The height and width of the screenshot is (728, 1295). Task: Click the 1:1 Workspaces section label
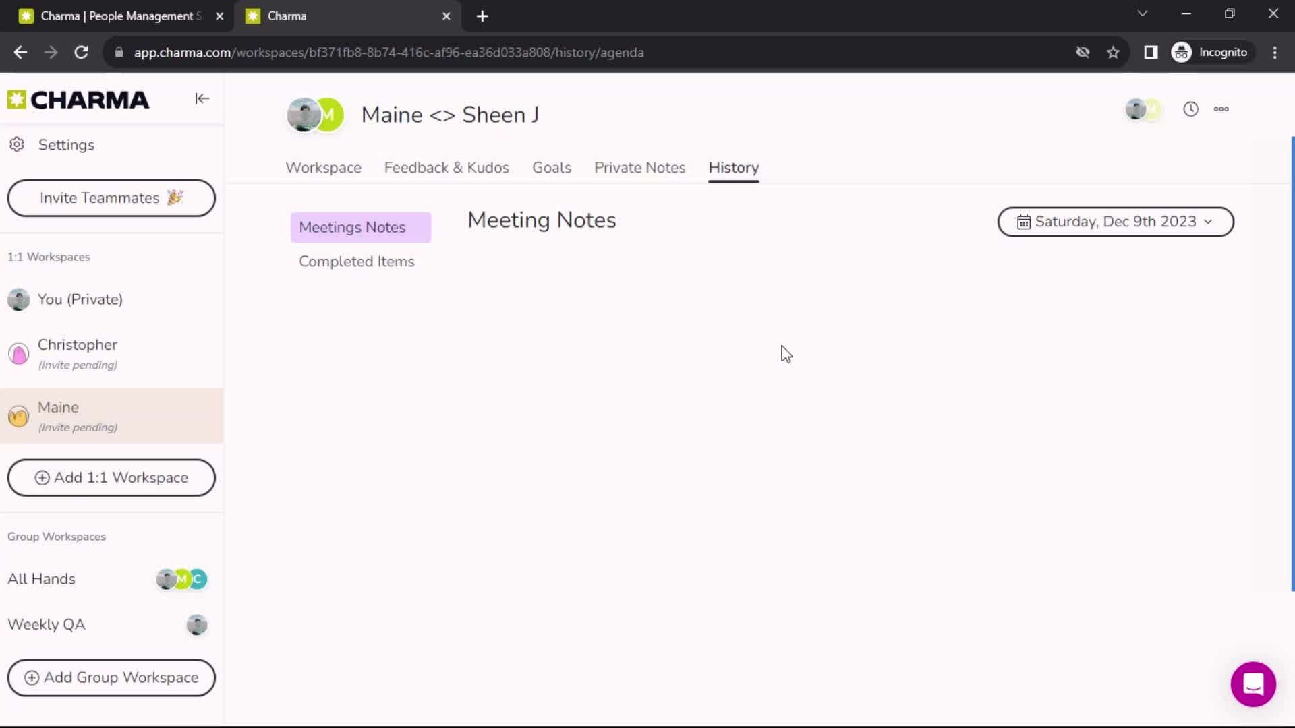click(x=49, y=257)
